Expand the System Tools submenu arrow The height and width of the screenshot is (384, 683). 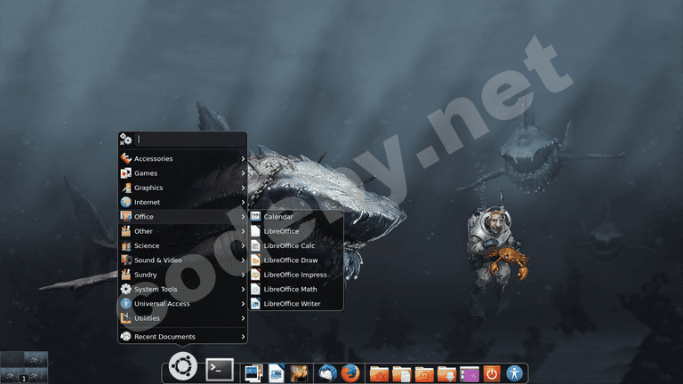tap(243, 289)
